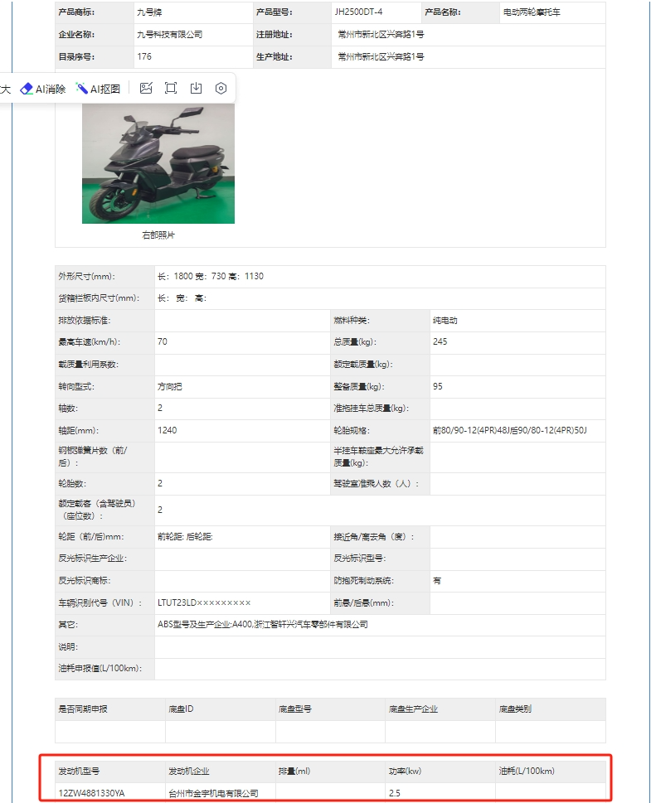Open the hexagon settings icon in toolbar
Viewport: 656px width, 803px height.
point(221,89)
